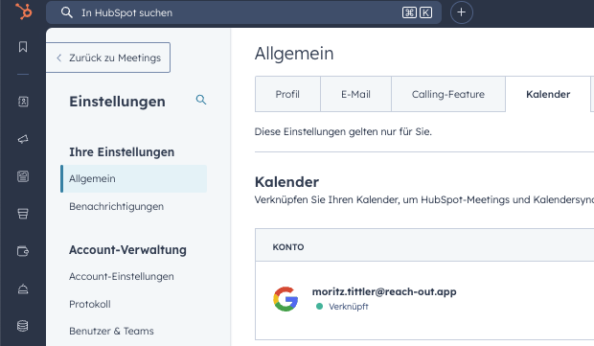Click the Google logo of linked account
Screen dimensions: 594x346
coord(286,299)
